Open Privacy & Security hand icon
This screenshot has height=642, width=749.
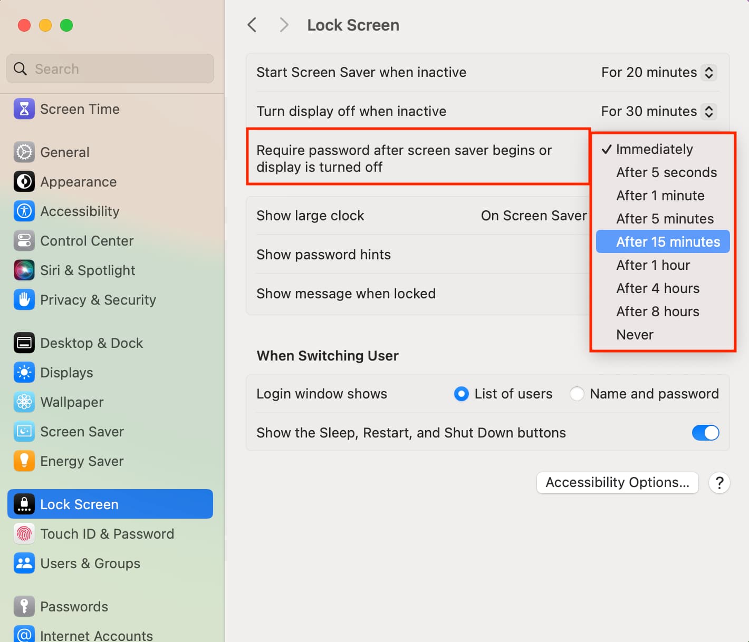click(x=24, y=300)
